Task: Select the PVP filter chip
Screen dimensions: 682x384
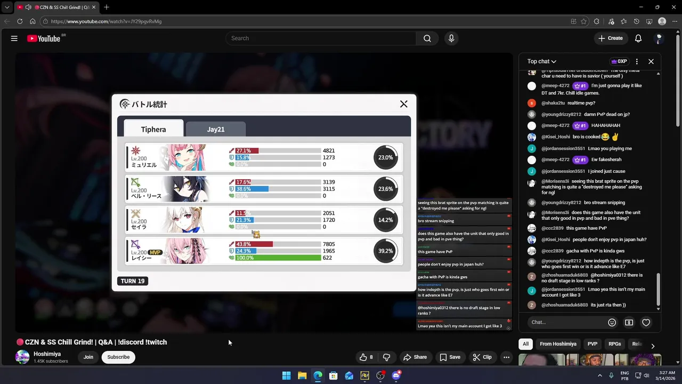Action: click(592, 344)
